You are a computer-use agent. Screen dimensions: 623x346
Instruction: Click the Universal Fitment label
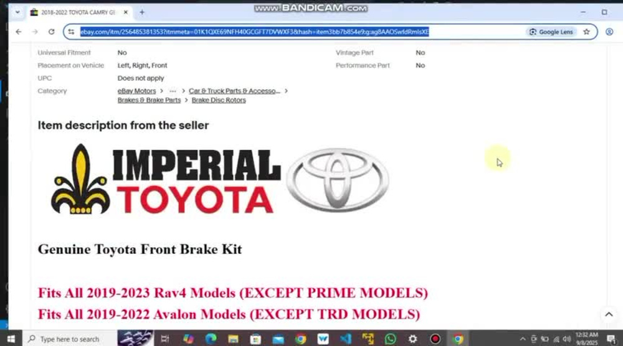click(64, 52)
